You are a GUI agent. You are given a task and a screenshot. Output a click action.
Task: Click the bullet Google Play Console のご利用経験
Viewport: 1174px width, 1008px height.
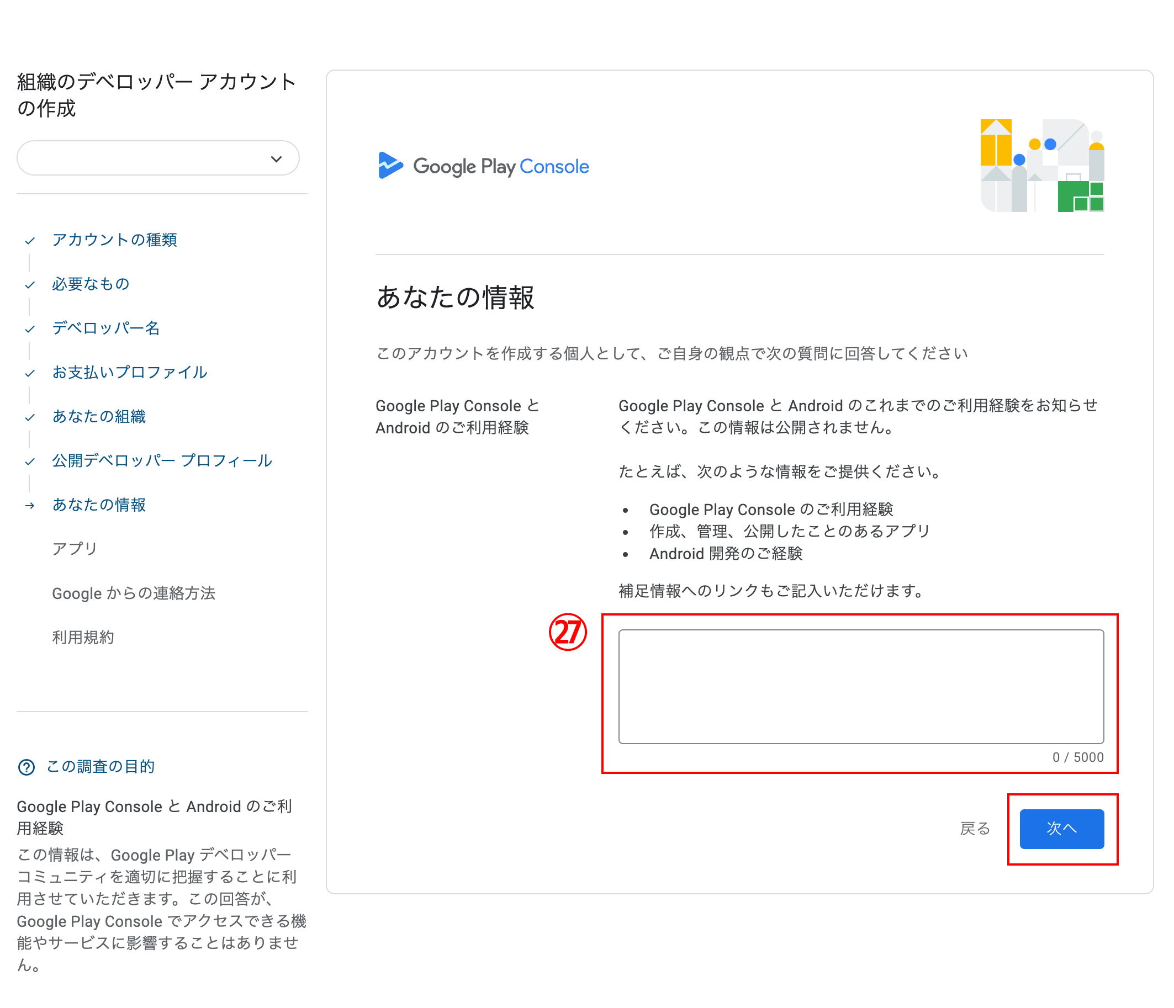coord(771,509)
